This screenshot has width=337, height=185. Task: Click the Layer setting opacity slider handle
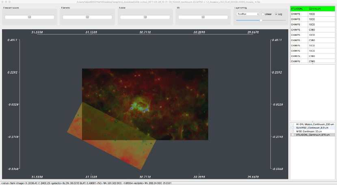point(261,20)
